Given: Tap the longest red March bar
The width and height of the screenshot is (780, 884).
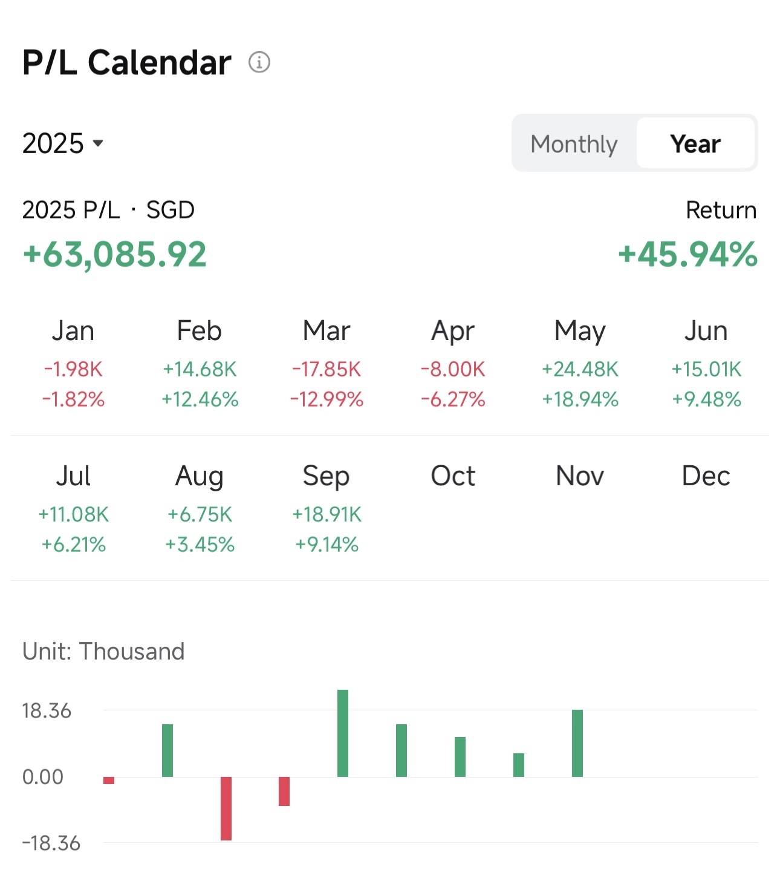Looking at the screenshot, I should click(x=226, y=808).
